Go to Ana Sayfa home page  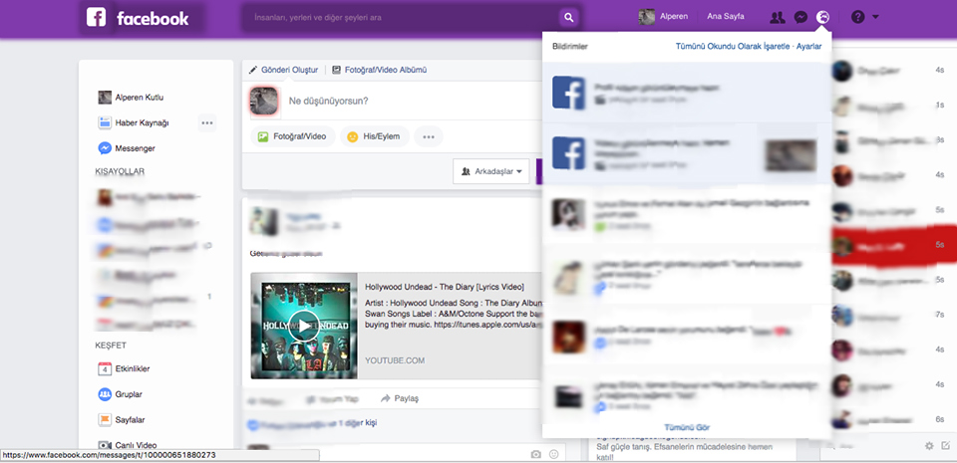[x=725, y=17]
